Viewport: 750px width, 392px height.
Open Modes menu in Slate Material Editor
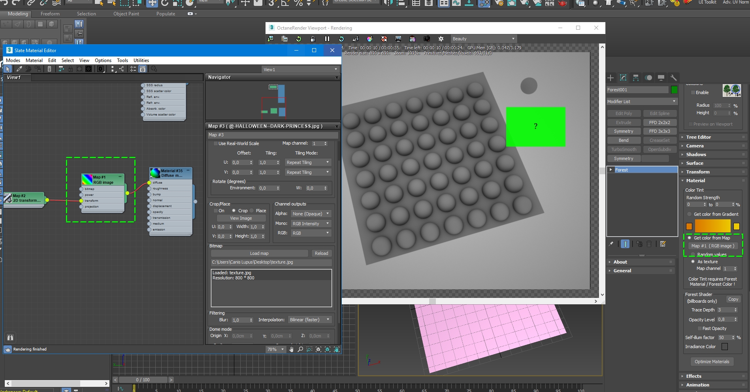[x=13, y=60]
